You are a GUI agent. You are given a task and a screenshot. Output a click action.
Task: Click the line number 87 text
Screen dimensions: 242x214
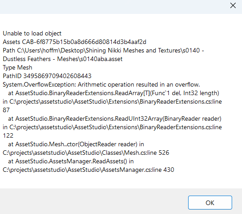tap(6, 110)
